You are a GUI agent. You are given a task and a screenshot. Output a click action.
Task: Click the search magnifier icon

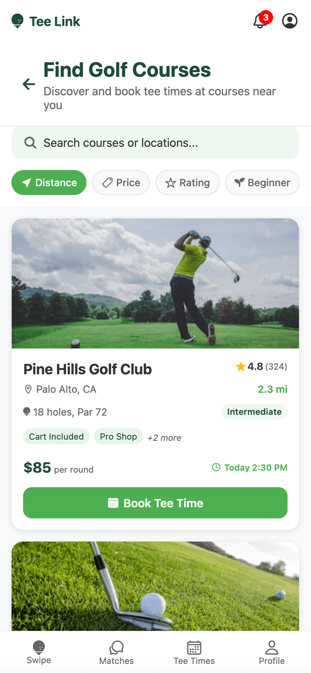30,143
